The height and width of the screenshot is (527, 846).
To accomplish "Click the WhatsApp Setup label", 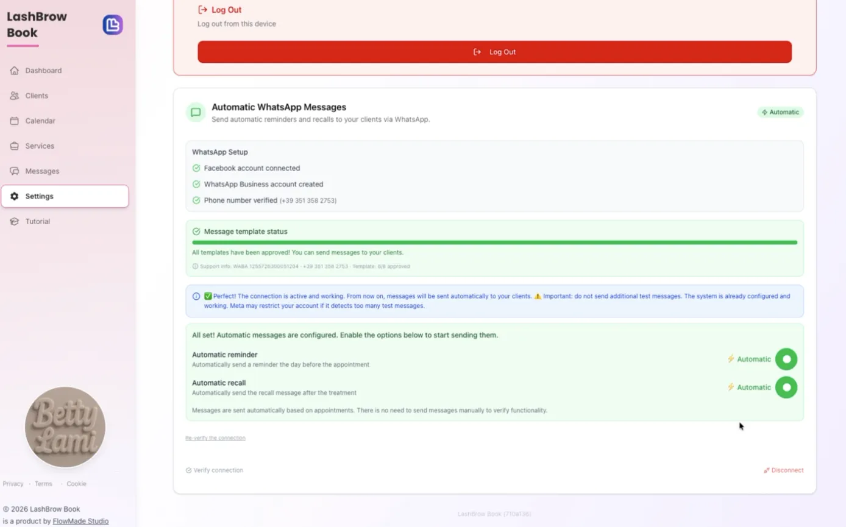I will click(220, 152).
